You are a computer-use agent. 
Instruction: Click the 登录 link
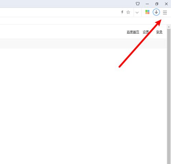point(159,32)
